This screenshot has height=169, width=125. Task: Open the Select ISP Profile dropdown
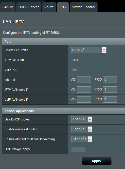coord(89,50)
